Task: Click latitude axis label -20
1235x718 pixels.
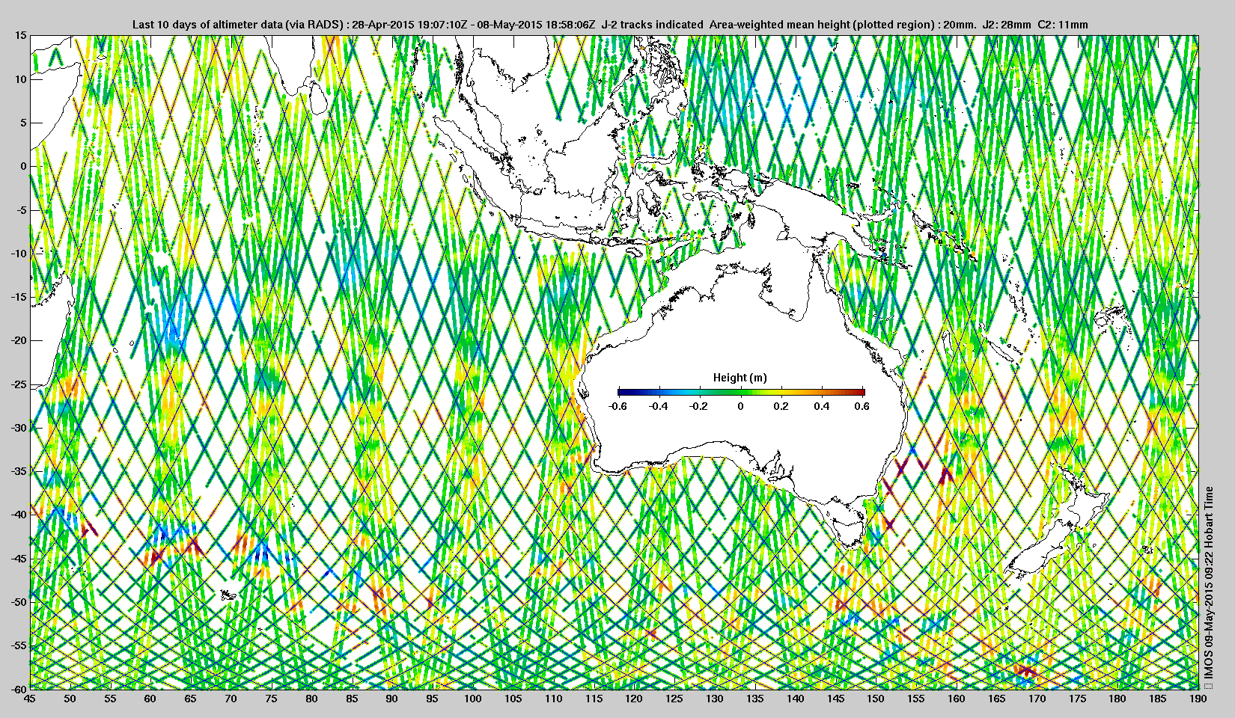Action: 19,340
